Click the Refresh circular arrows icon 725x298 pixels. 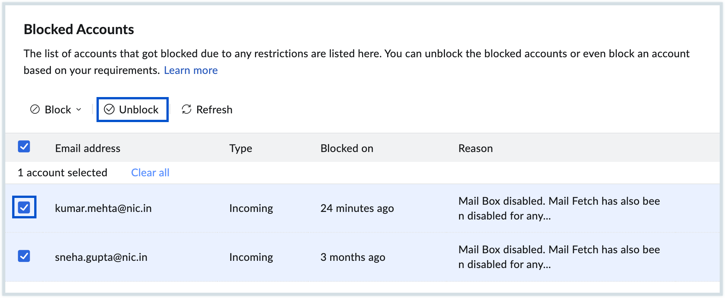point(187,110)
